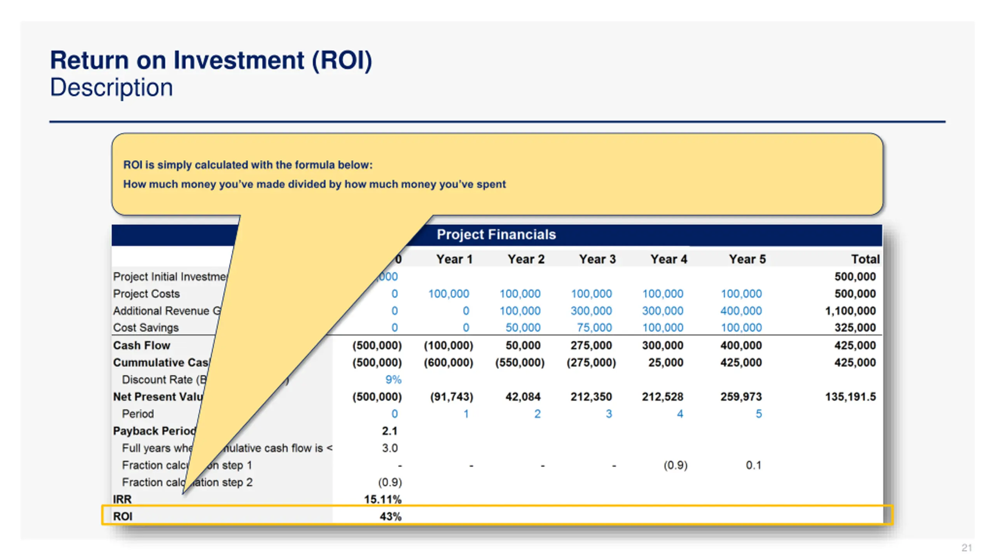Click Year 4 Cumulative Cash '25,000'
Viewport: 995px width, 560px height.
coord(666,362)
